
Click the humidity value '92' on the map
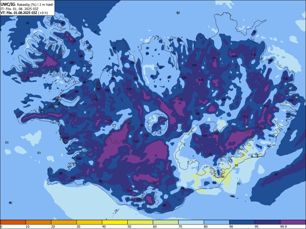25,103
